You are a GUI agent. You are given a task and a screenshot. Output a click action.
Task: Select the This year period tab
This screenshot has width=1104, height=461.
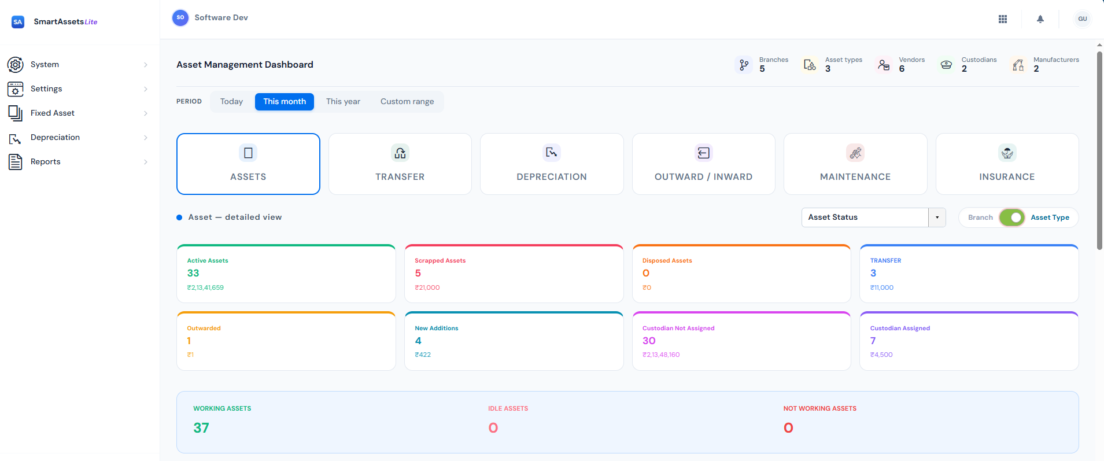[x=343, y=102]
